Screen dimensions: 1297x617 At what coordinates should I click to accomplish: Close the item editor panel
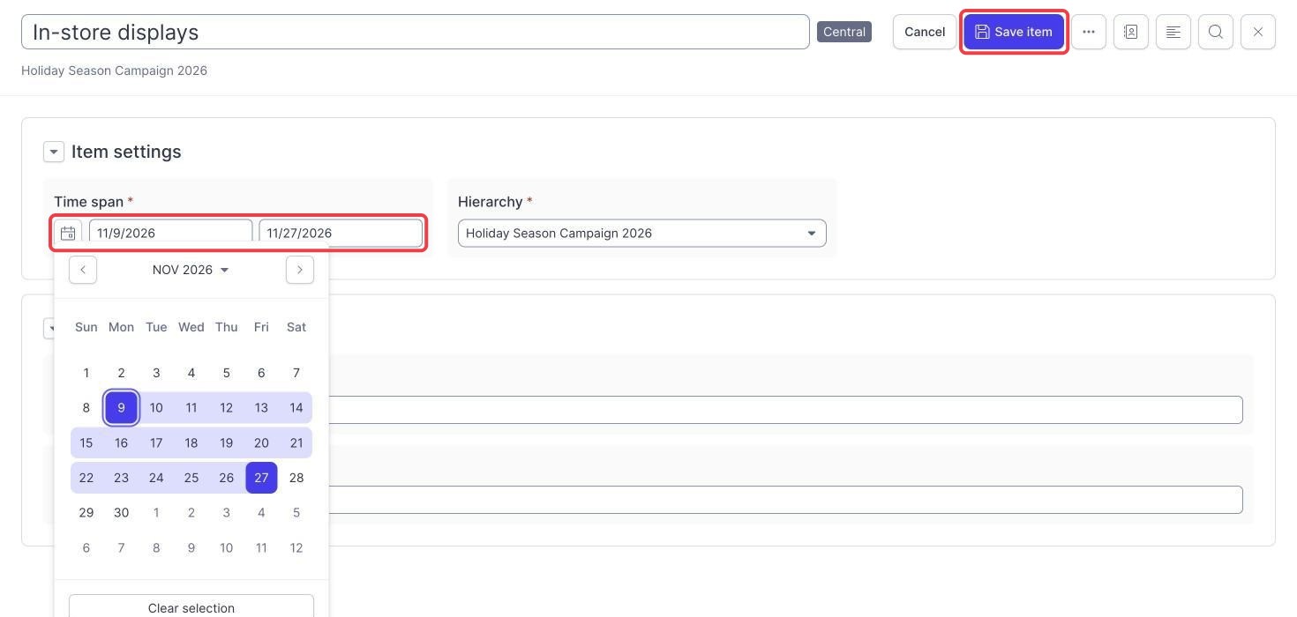pyautogui.click(x=1258, y=32)
